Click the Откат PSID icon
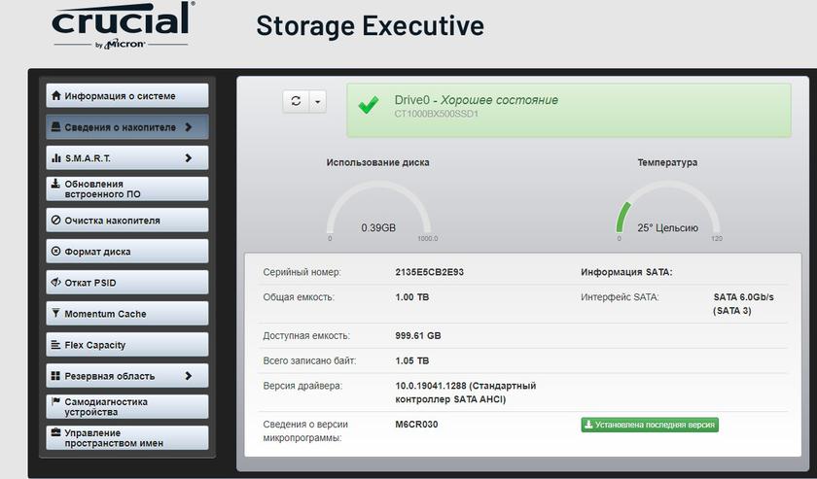The image size is (817, 479). 56,283
